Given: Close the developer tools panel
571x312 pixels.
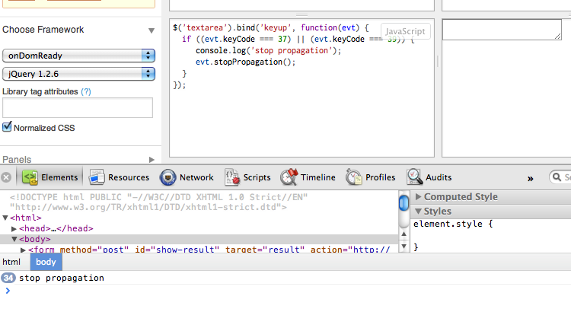Looking at the screenshot, I should tap(6, 177).
